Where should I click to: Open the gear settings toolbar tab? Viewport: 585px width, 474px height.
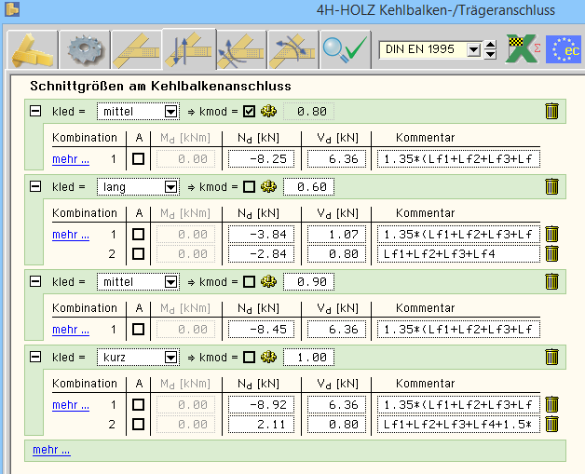coord(83,49)
